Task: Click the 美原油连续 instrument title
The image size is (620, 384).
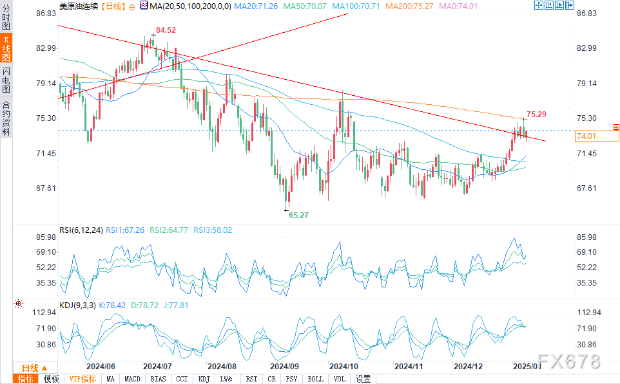Action: click(79, 6)
